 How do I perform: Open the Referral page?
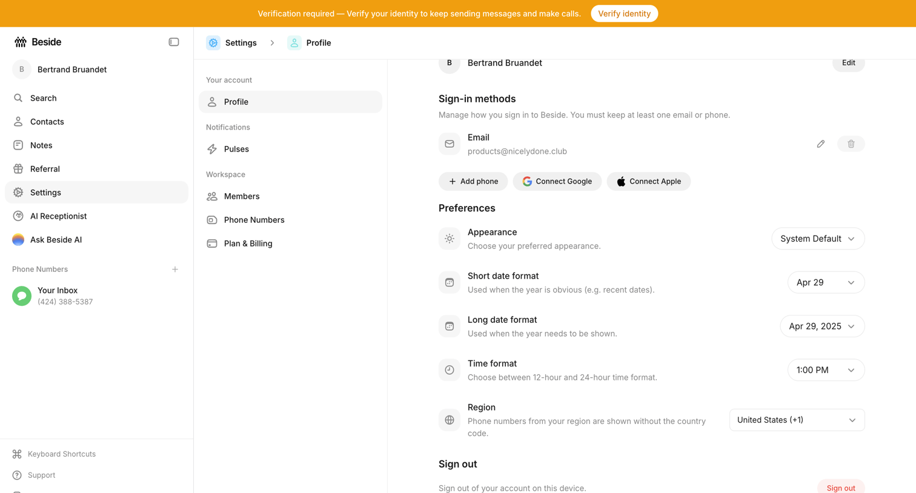coord(96,169)
